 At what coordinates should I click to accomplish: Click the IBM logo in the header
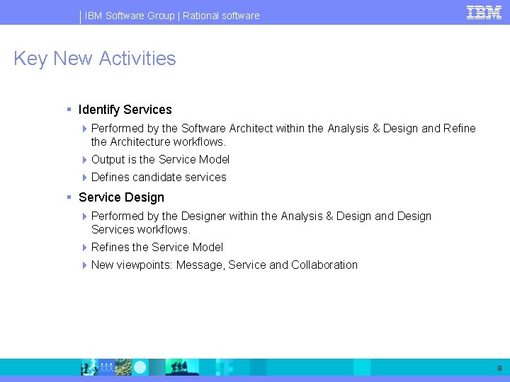coord(484,13)
